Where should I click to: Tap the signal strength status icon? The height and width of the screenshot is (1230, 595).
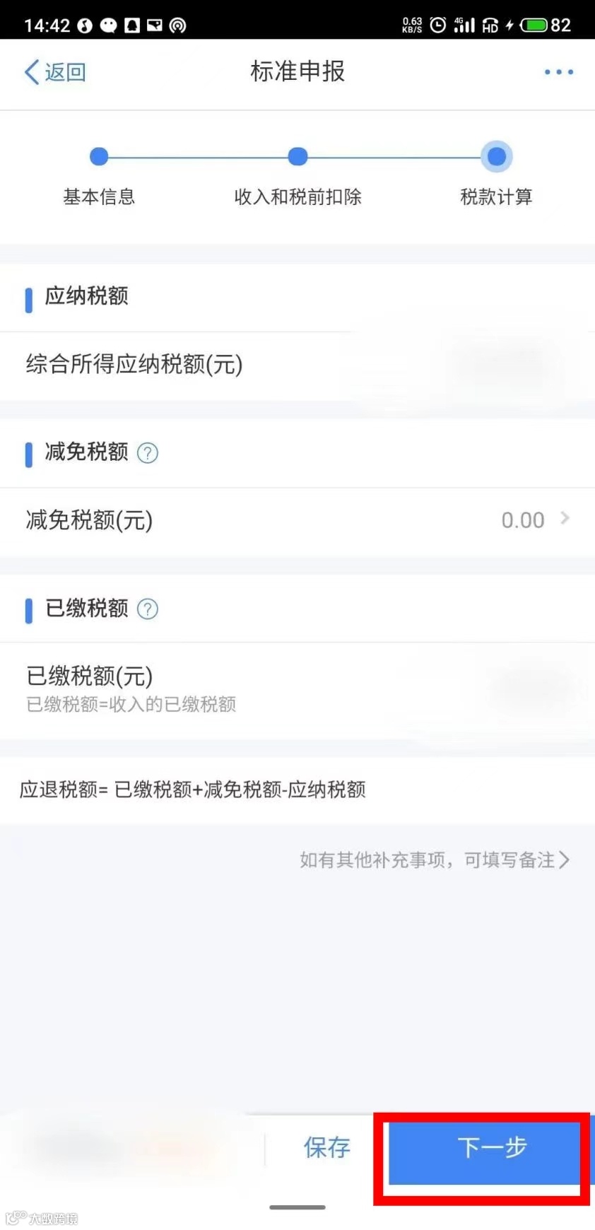(x=464, y=25)
